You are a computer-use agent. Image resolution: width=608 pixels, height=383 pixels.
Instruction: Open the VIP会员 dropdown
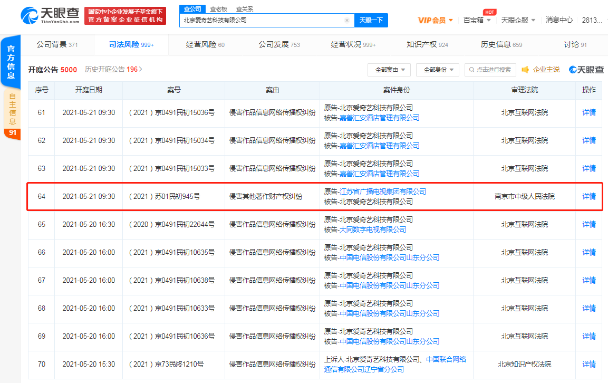(x=435, y=20)
